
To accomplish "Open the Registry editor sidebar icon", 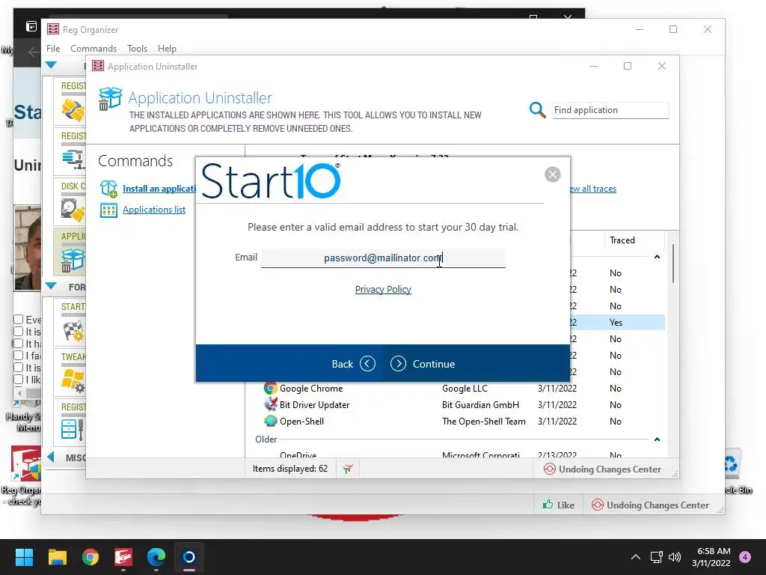I will [x=73, y=429].
